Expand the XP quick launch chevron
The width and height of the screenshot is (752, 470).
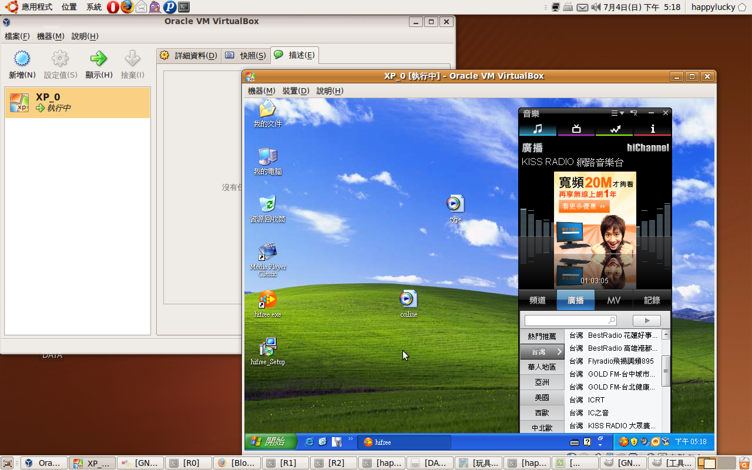click(x=351, y=439)
